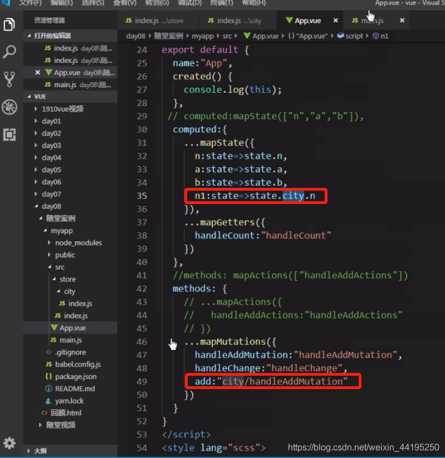This screenshot has width=445, height=458.
Task: Open the 转到(G) menu
Action: [x=157, y=3]
